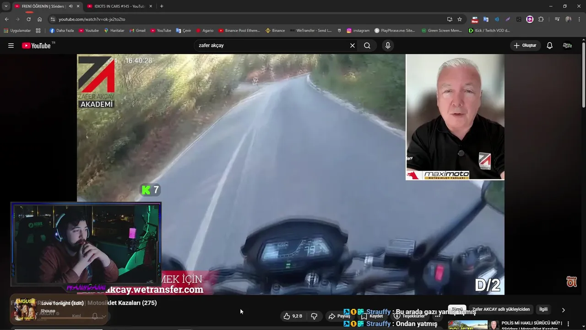Open the Agario bookmark
This screenshot has width=586, height=330.
coord(205,30)
